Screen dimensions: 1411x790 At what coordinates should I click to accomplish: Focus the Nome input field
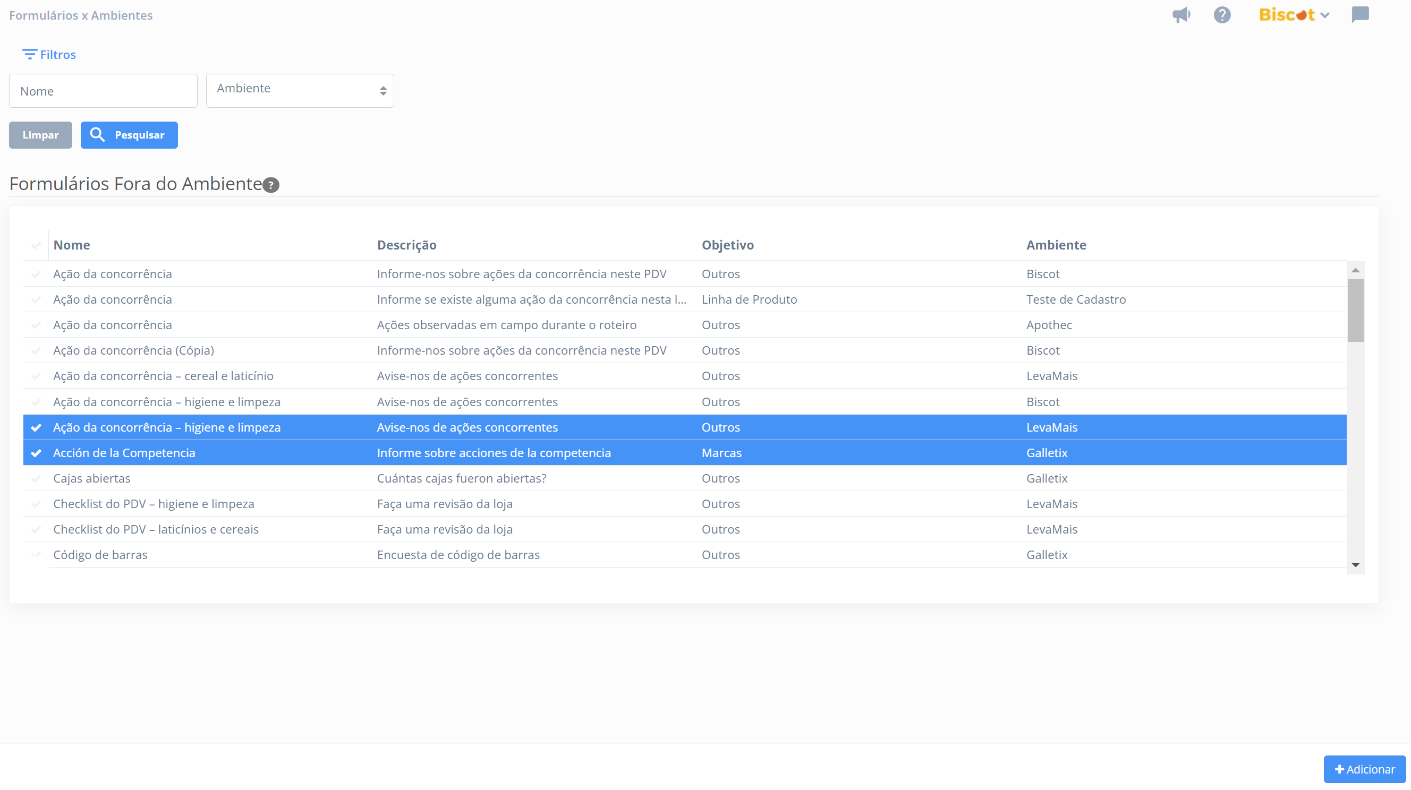(103, 91)
